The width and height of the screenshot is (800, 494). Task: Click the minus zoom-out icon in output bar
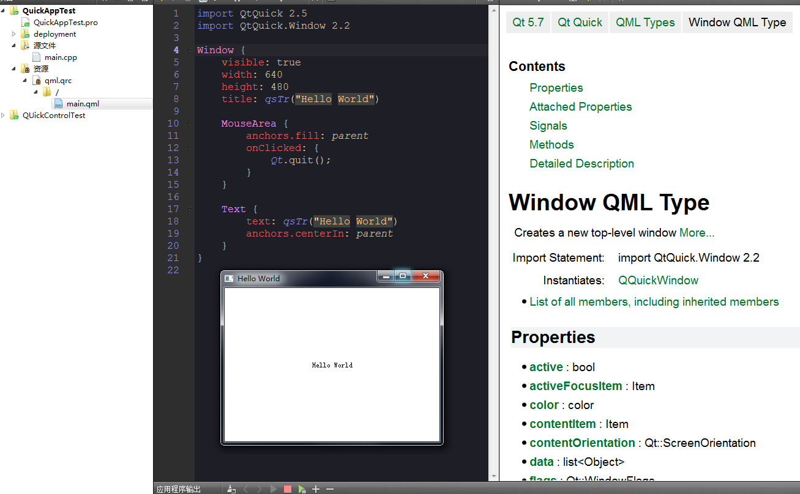(x=330, y=489)
